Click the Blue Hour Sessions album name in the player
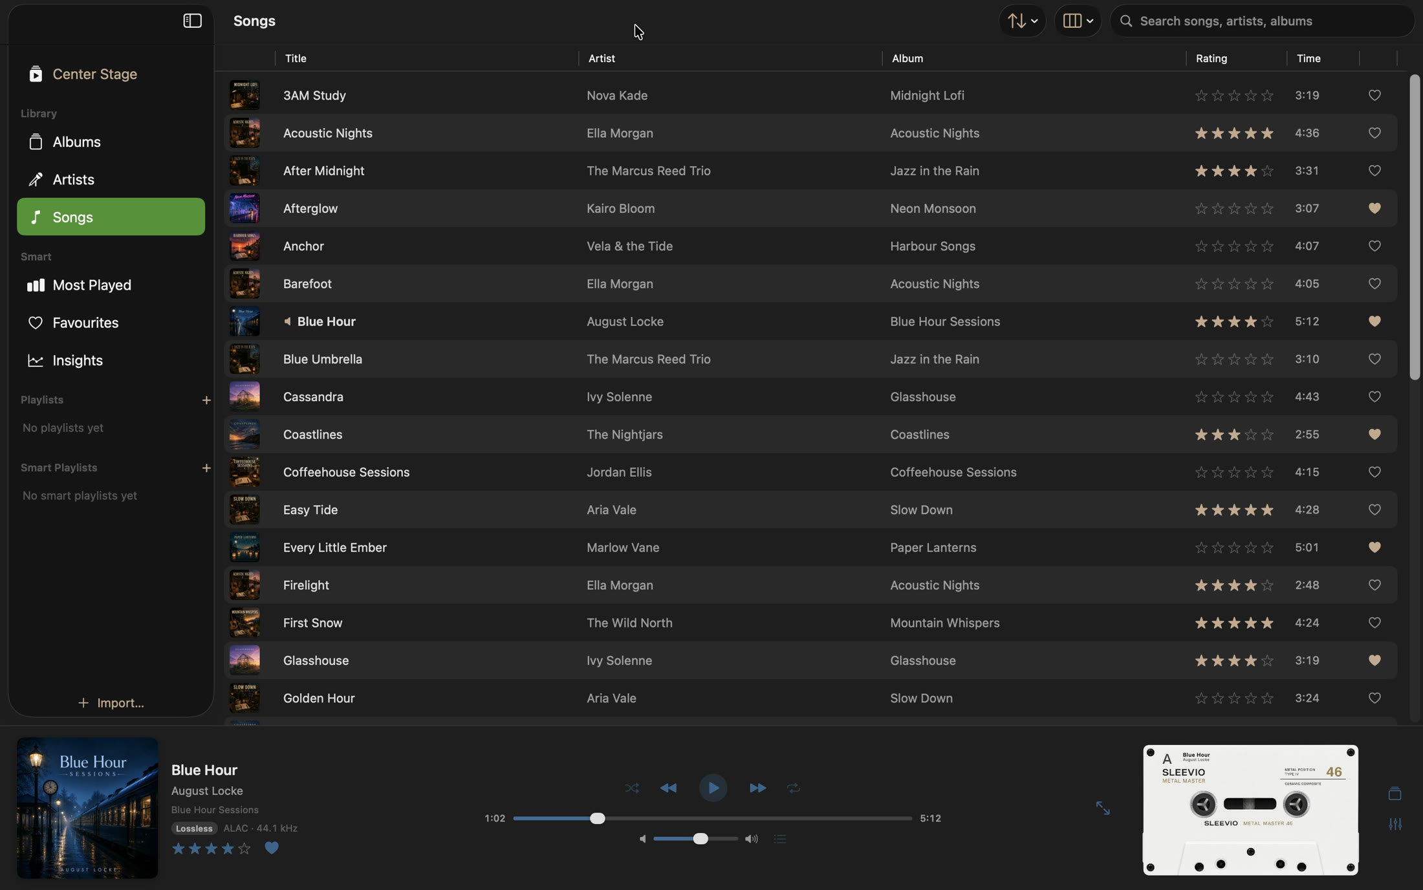Image resolution: width=1423 pixels, height=890 pixels. (215, 810)
